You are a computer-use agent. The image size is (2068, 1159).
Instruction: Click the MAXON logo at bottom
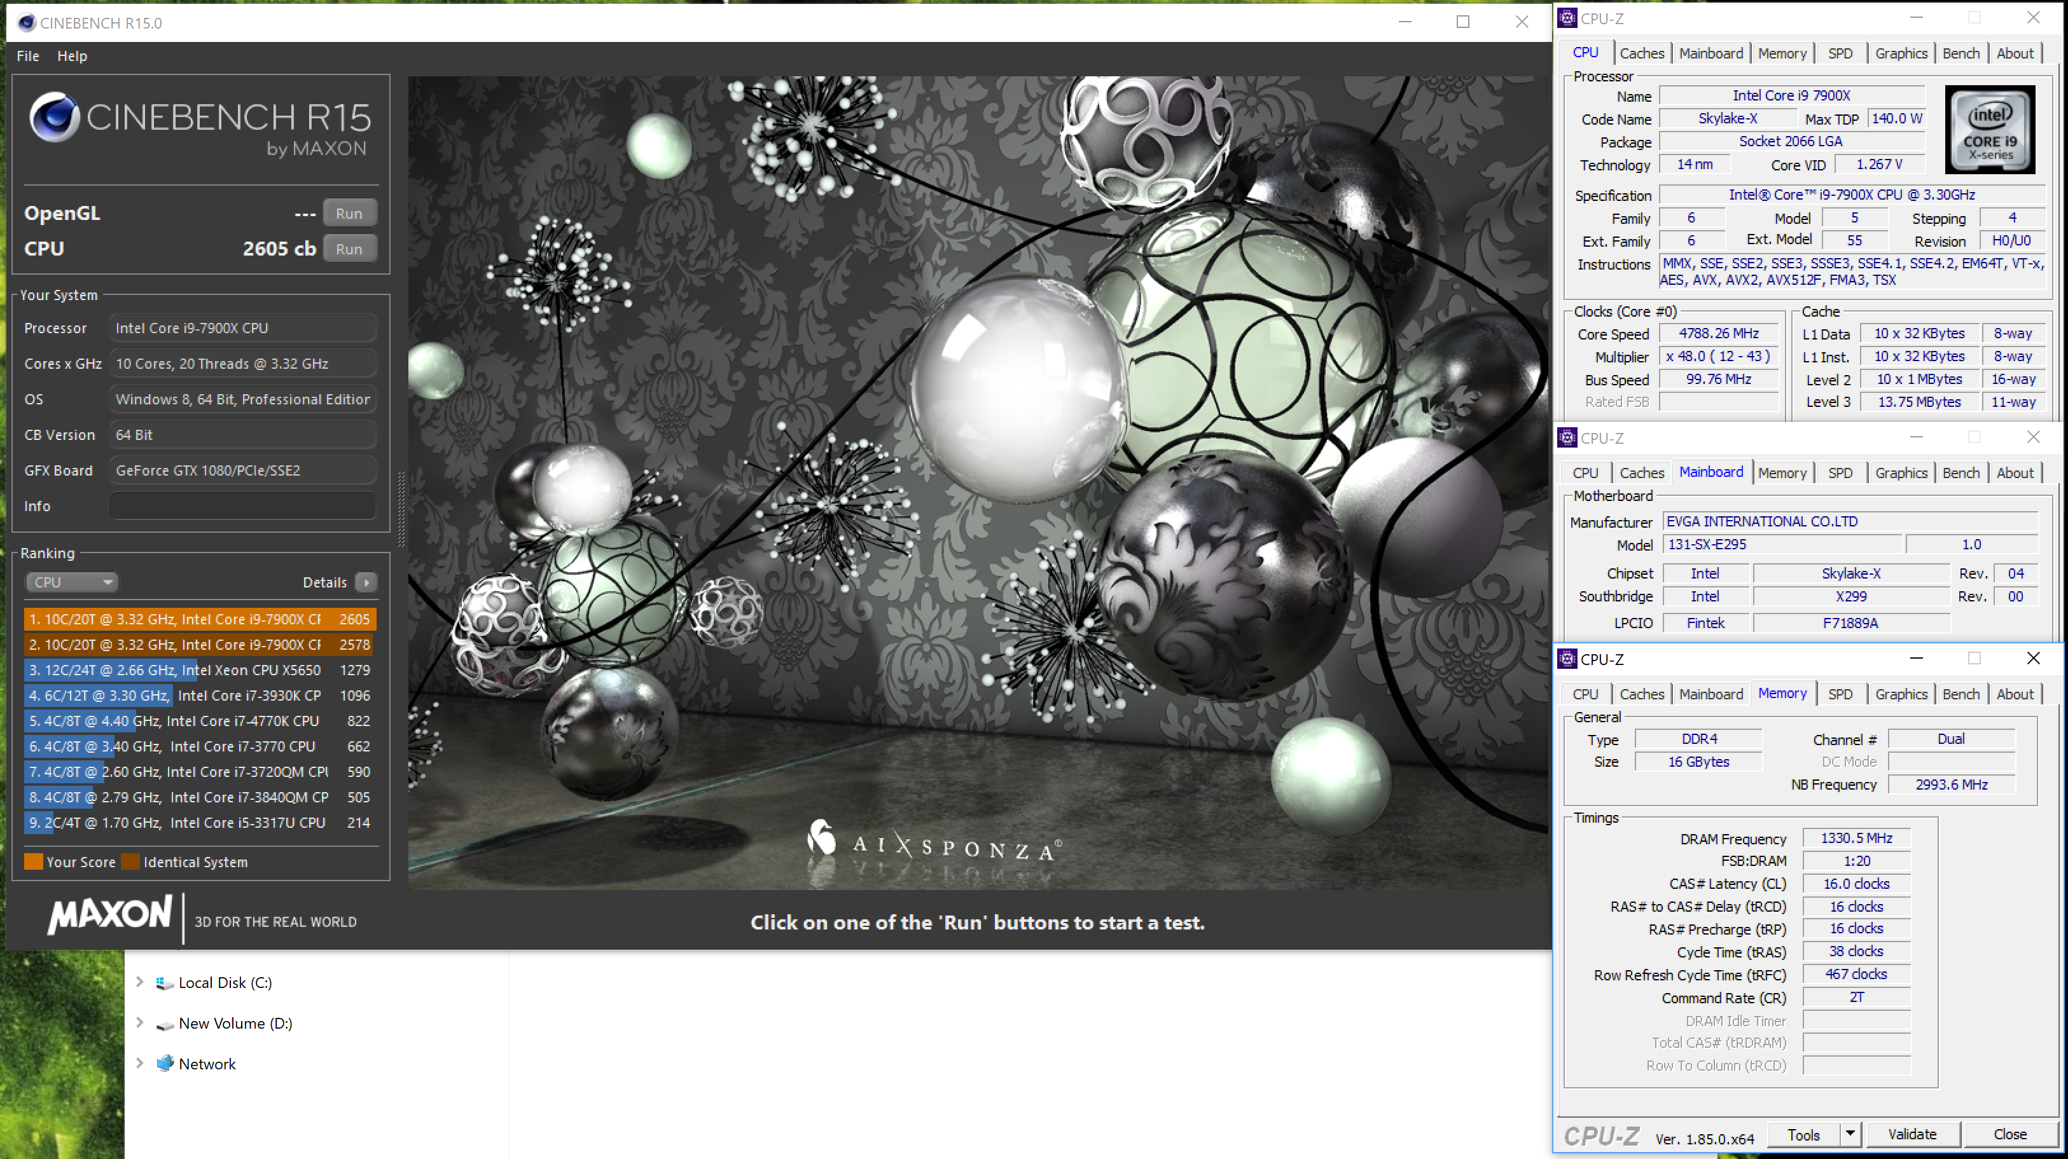pyautogui.click(x=110, y=914)
